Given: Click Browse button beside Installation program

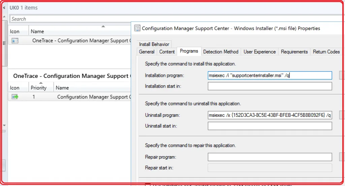Looking at the screenshot, I should pyautogui.click(x=342, y=76).
